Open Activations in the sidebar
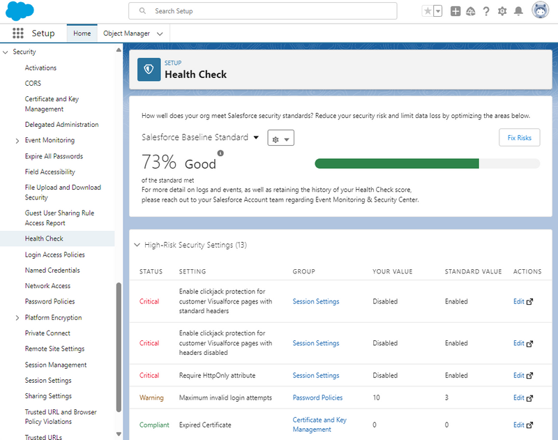The height and width of the screenshot is (440, 558). (40, 68)
